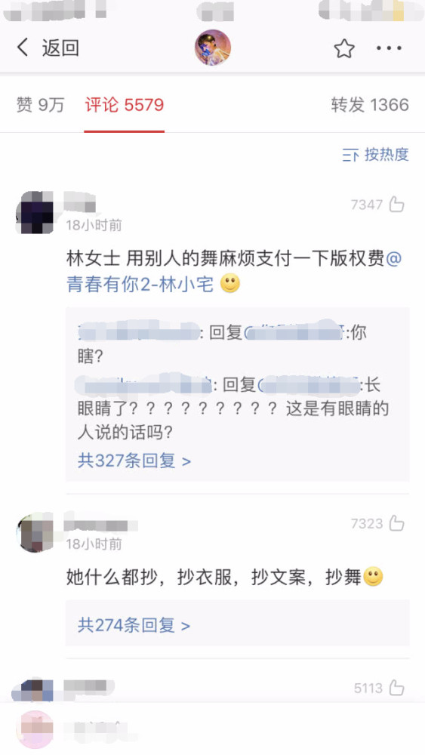
Task: Switch to the 转发 1366 tab
Action: (370, 104)
